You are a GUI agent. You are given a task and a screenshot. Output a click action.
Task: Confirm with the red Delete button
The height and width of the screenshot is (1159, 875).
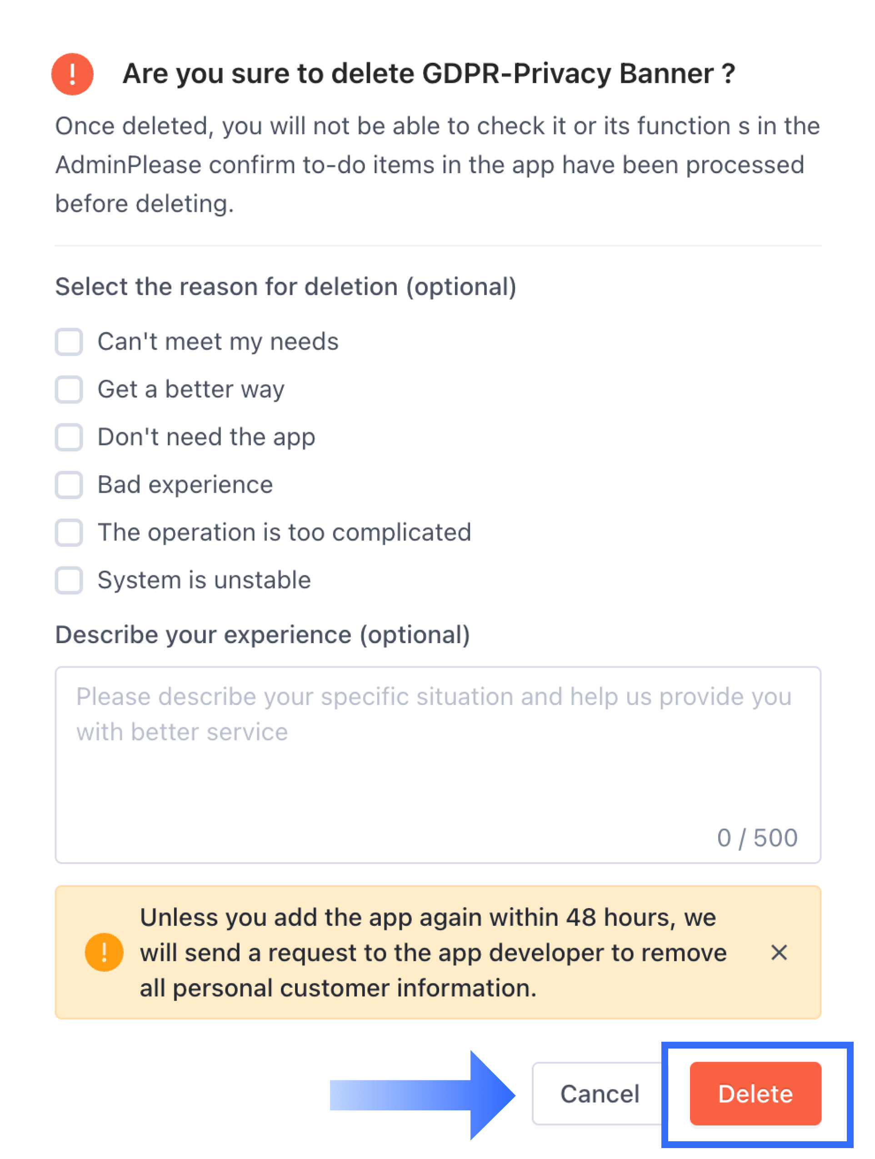click(x=755, y=1094)
